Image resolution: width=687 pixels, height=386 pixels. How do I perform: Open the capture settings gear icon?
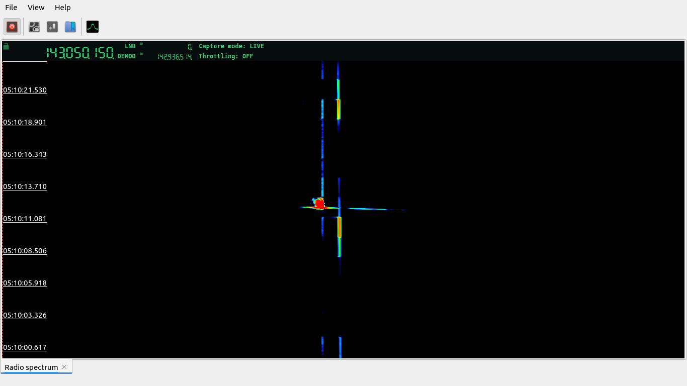34,27
